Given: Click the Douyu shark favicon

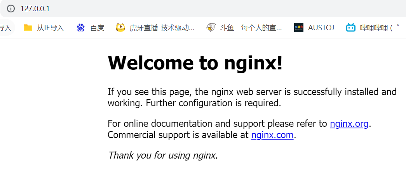Looking at the screenshot, I should (x=211, y=28).
